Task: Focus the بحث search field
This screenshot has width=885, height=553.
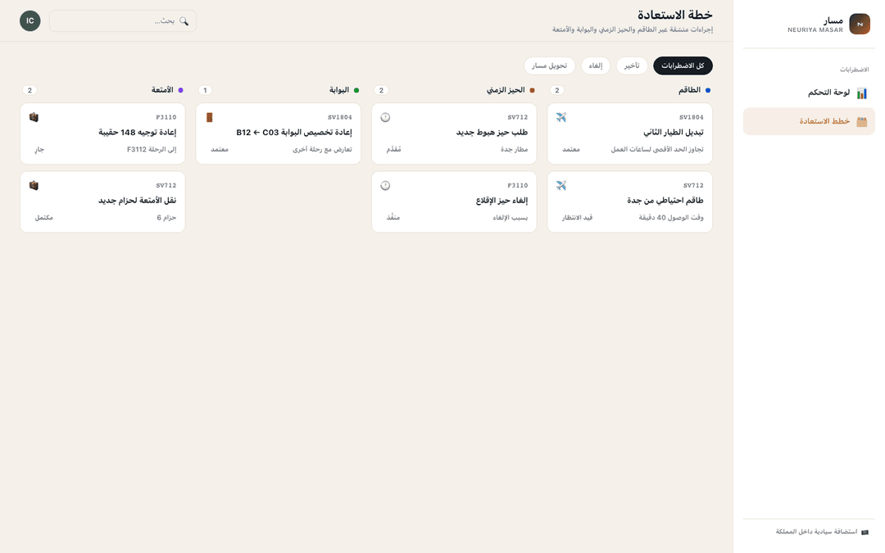Action: point(123,20)
